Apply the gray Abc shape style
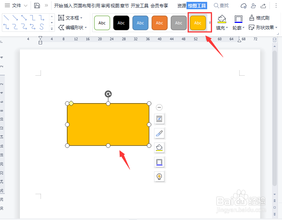 pos(178,23)
